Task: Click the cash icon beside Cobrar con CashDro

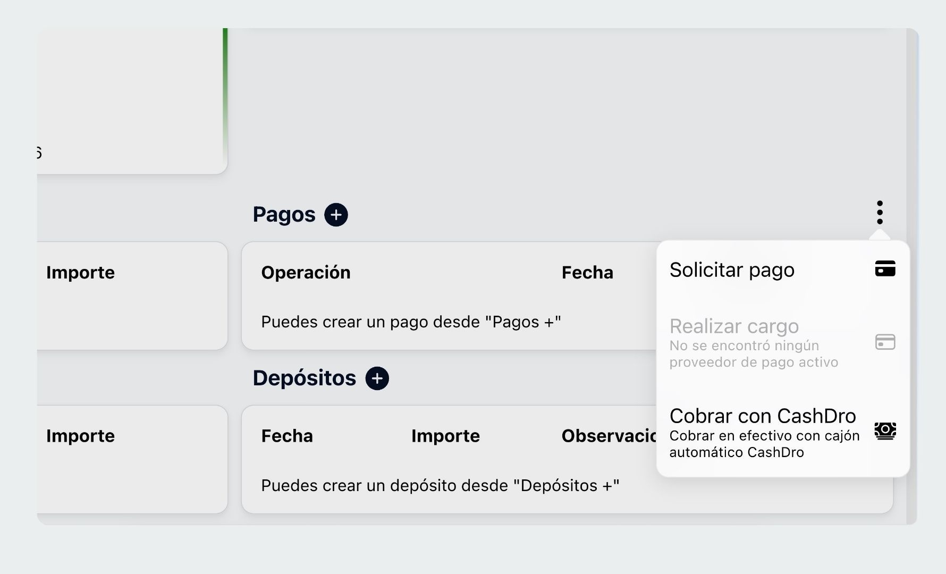Action: [885, 430]
